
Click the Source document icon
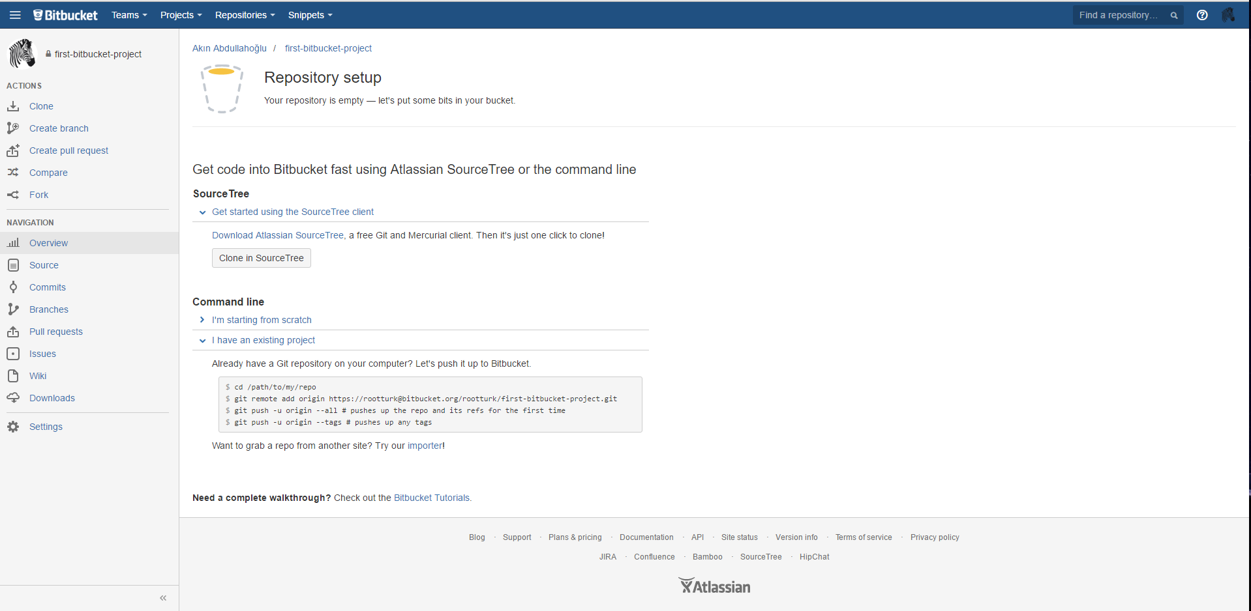[x=13, y=265]
